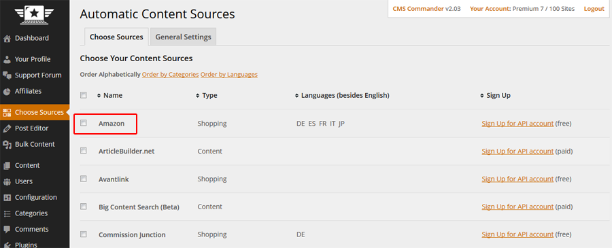This screenshot has width=612, height=248.
Task: Click the Avantlink source name
Action: pos(114,179)
